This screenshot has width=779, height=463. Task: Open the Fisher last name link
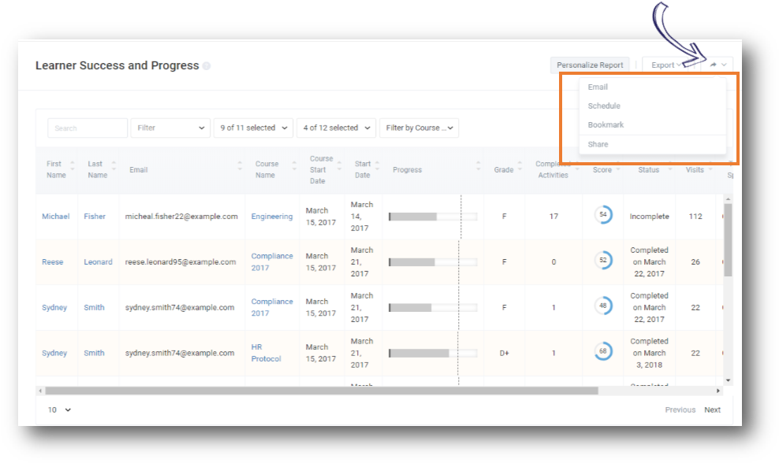(x=95, y=217)
